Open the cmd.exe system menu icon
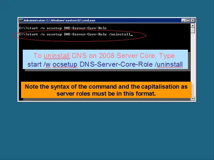214x160 pixels. coord(21,21)
